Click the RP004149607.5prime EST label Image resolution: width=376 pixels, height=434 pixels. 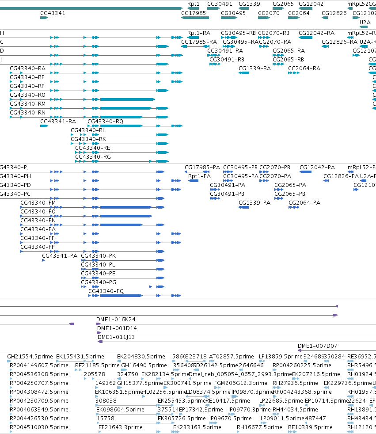click(39, 365)
